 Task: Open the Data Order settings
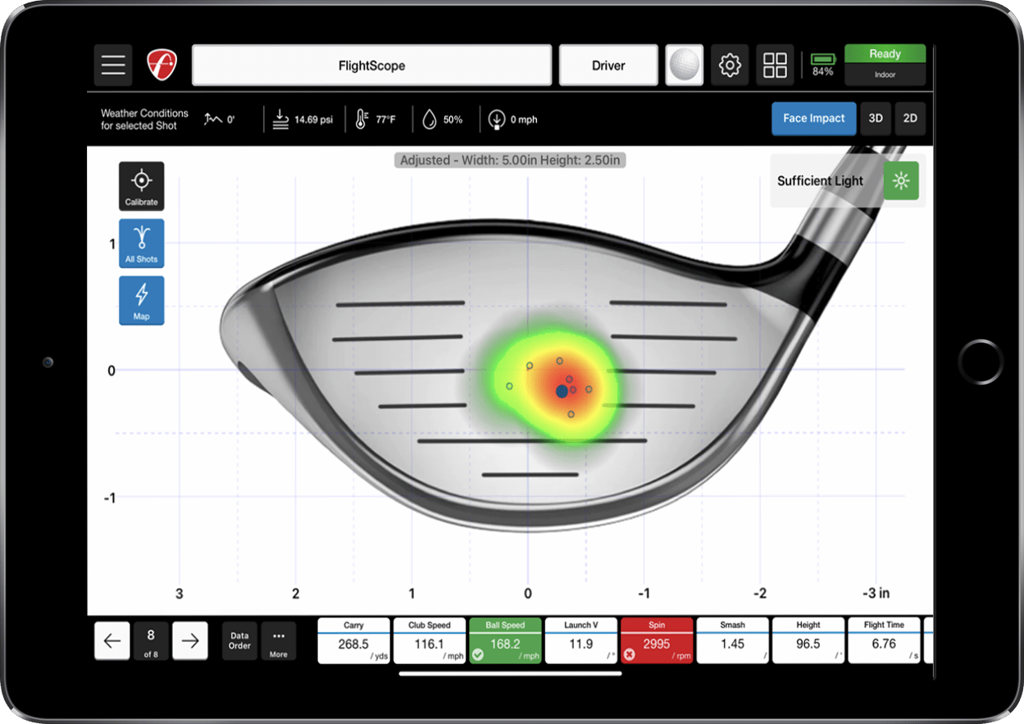point(239,641)
